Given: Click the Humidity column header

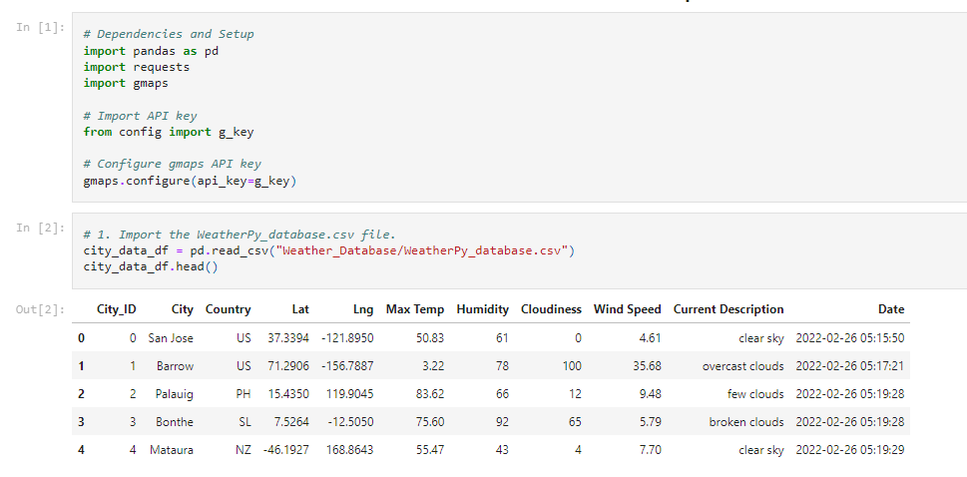Looking at the screenshot, I should click(483, 309).
